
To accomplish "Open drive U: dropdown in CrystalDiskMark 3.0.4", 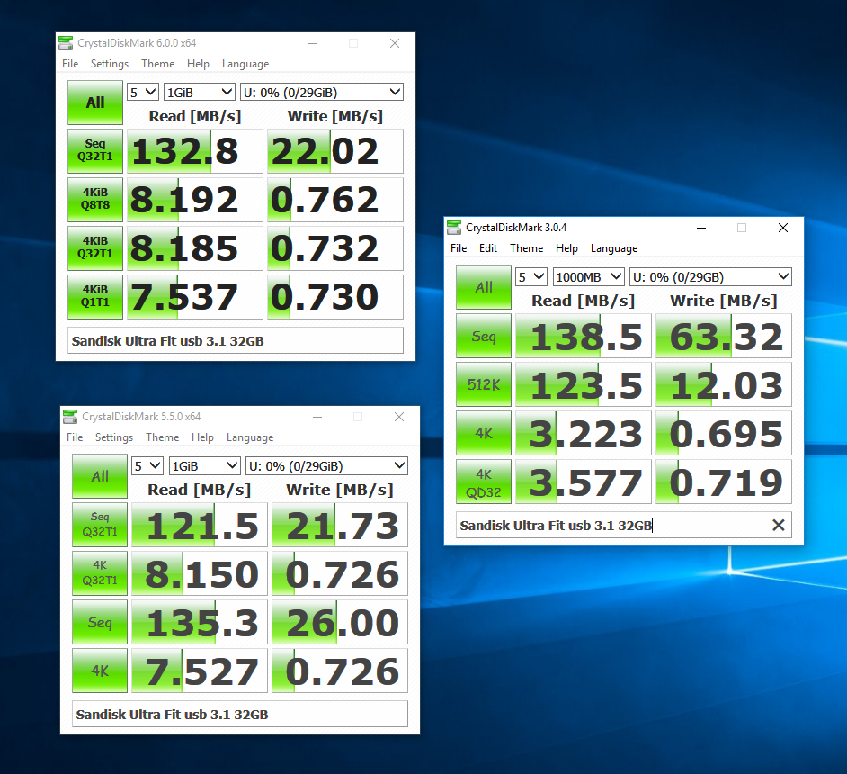I will point(710,276).
